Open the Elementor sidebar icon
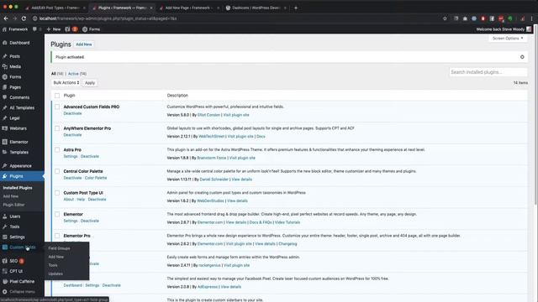 (5, 142)
